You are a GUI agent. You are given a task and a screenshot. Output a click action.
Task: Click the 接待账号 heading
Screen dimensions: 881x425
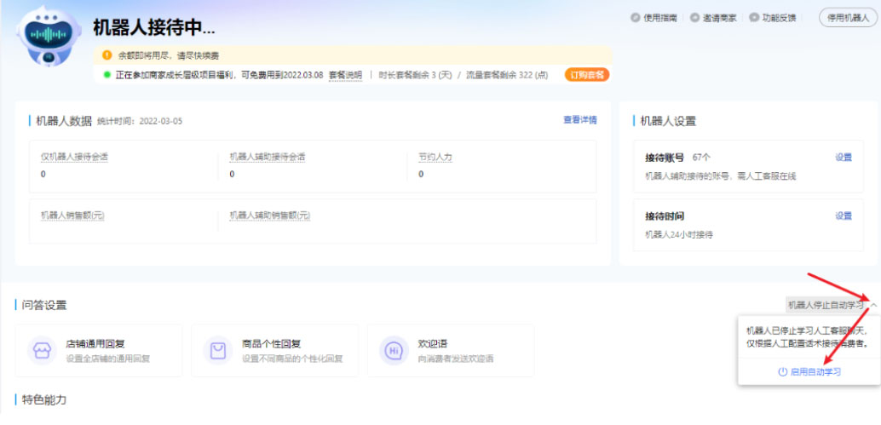(x=664, y=158)
